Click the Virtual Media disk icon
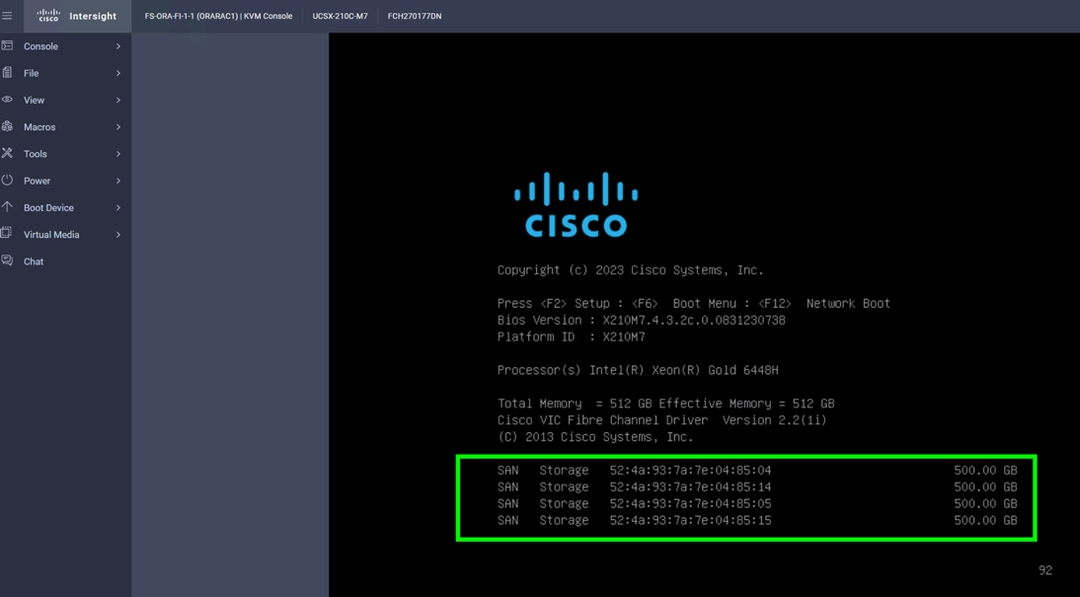Viewport: 1080px width, 597px height. click(x=7, y=234)
